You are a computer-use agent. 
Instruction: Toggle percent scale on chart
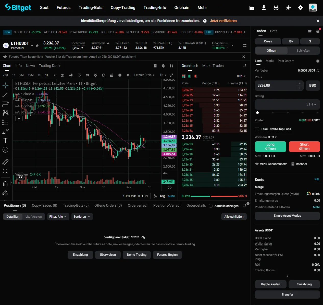(x=155, y=196)
